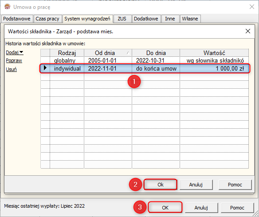Viewport: 259px width, 217px height.
Task: Click the Rodzaj column header
Action: (67, 53)
